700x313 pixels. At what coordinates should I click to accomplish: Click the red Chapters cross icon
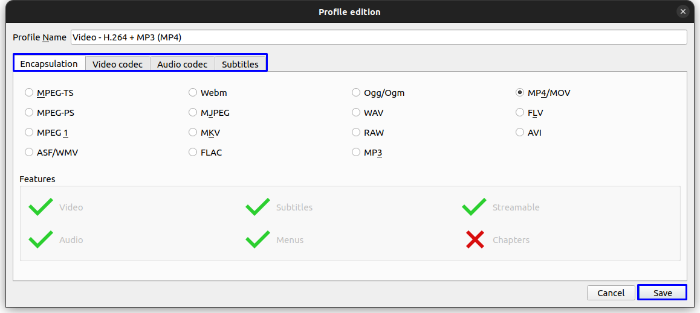click(x=475, y=239)
